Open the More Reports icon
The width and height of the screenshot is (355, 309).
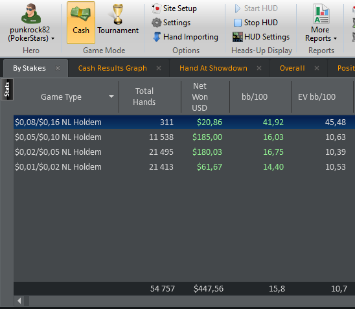click(x=321, y=14)
